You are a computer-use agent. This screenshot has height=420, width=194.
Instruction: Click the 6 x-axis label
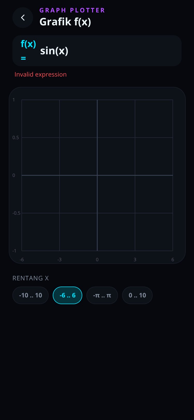click(173, 260)
